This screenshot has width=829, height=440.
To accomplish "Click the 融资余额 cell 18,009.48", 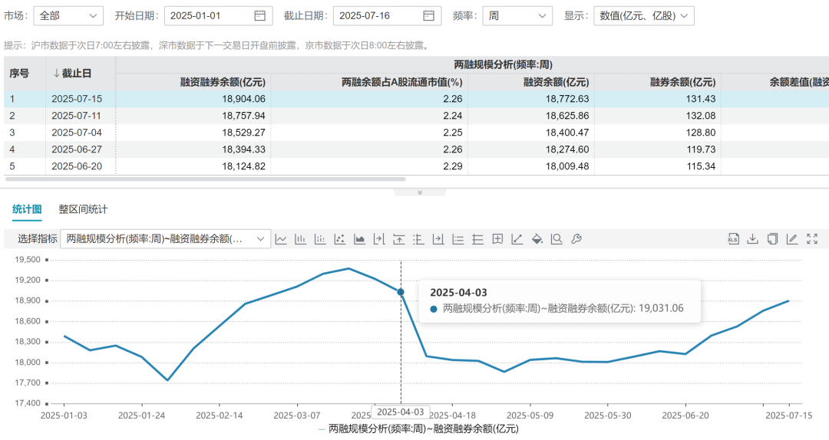I will [567, 166].
